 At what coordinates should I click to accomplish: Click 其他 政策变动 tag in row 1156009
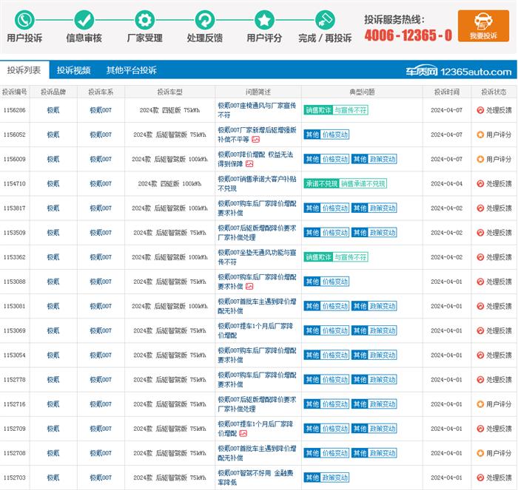coord(374,159)
